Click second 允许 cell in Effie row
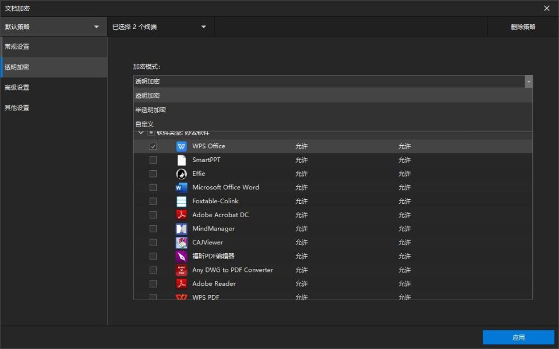 405,174
